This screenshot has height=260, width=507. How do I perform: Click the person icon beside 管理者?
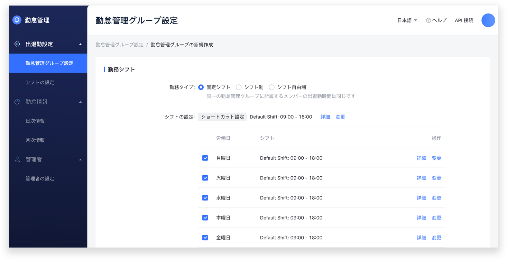tap(17, 160)
